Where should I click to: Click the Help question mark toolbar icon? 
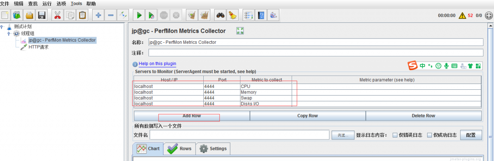tap(261, 15)
